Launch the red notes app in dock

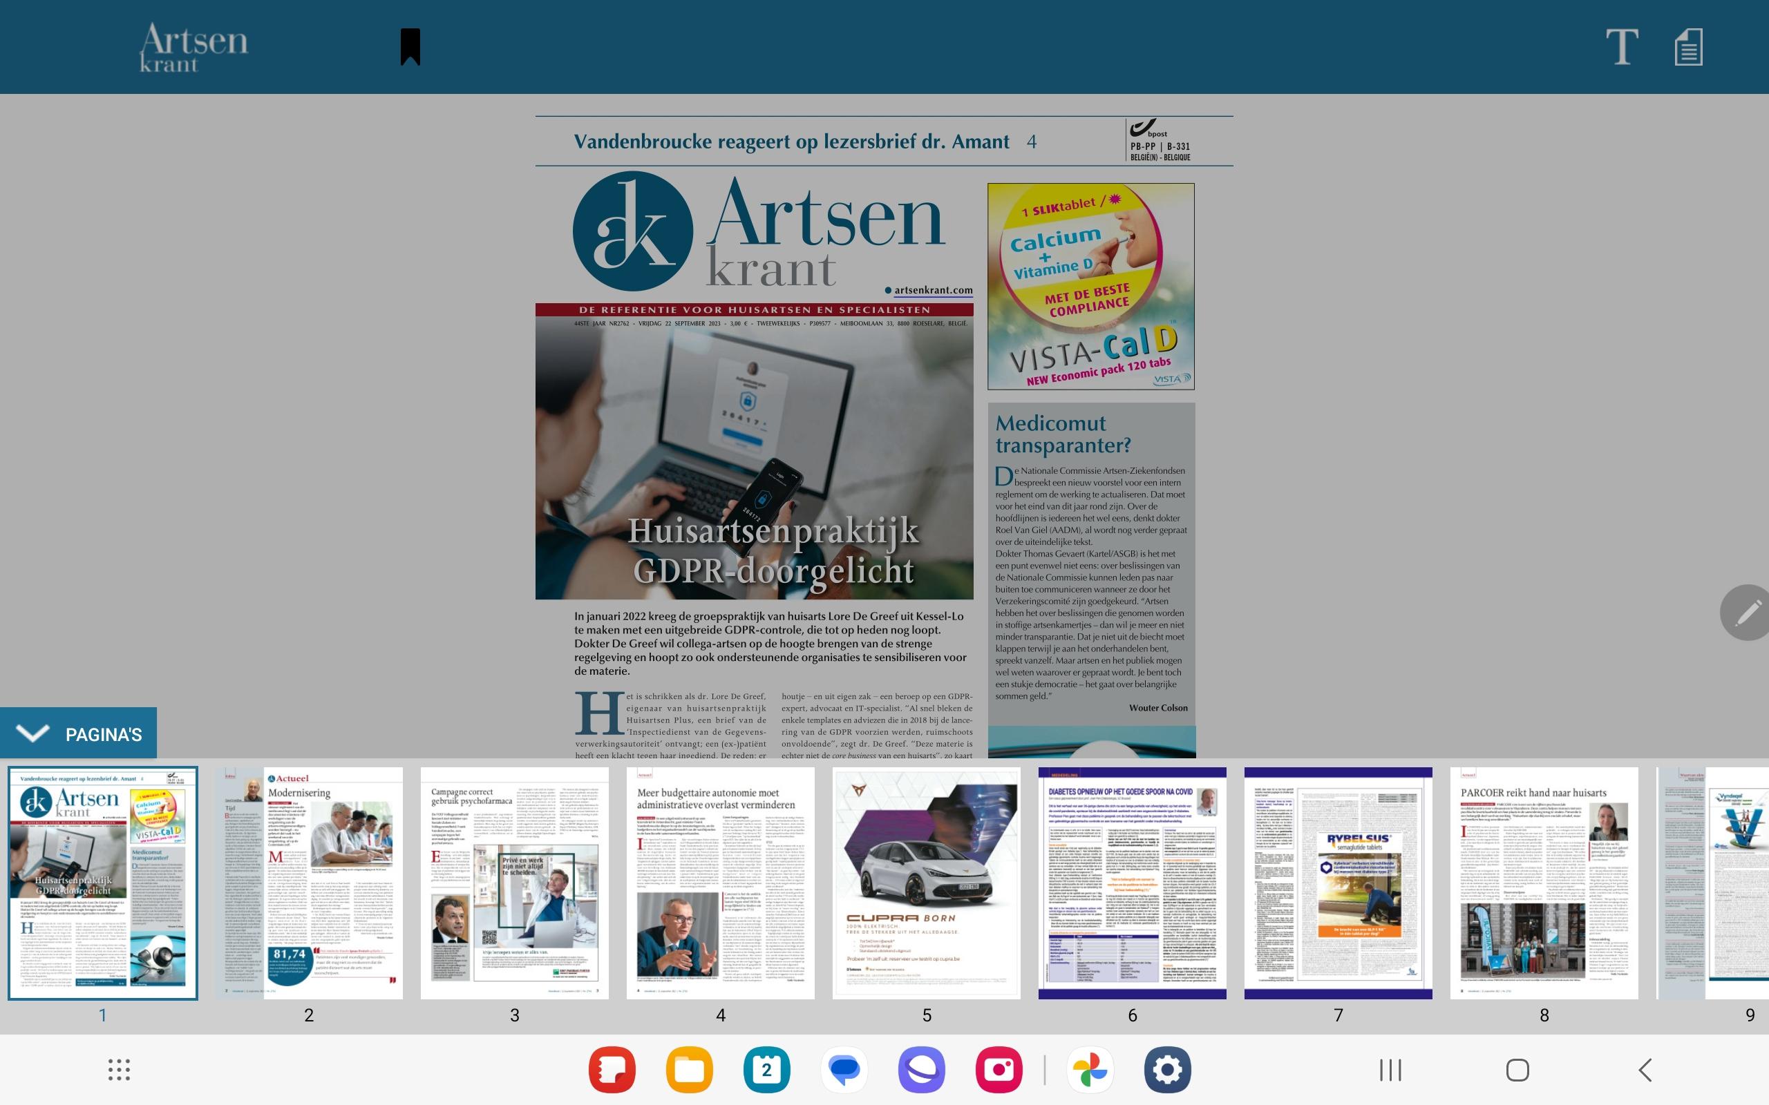click(612, 1070)
